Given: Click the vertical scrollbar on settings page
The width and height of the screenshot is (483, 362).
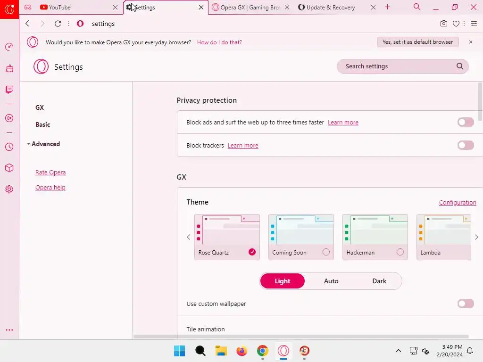Looking at the screenshot, I should (x=480, y=102).
